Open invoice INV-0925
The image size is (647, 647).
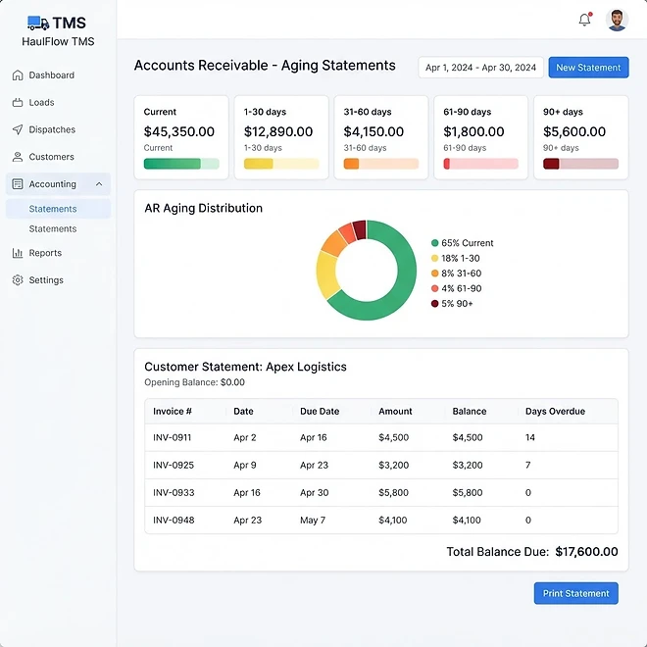174,465
